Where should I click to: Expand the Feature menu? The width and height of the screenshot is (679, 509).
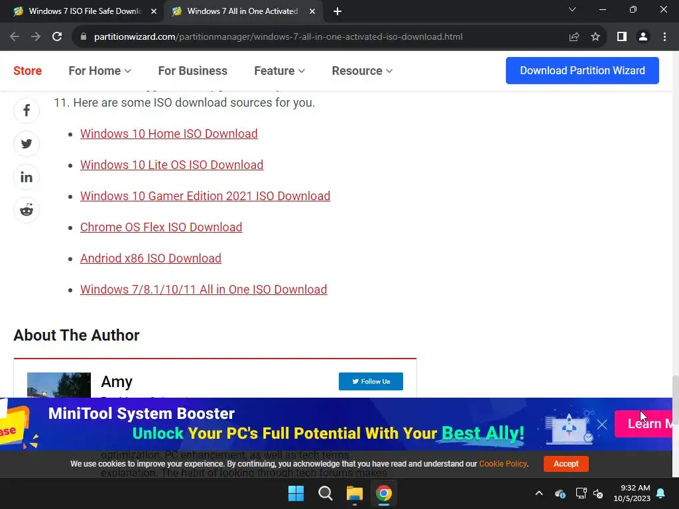click(x=279, y=70)
